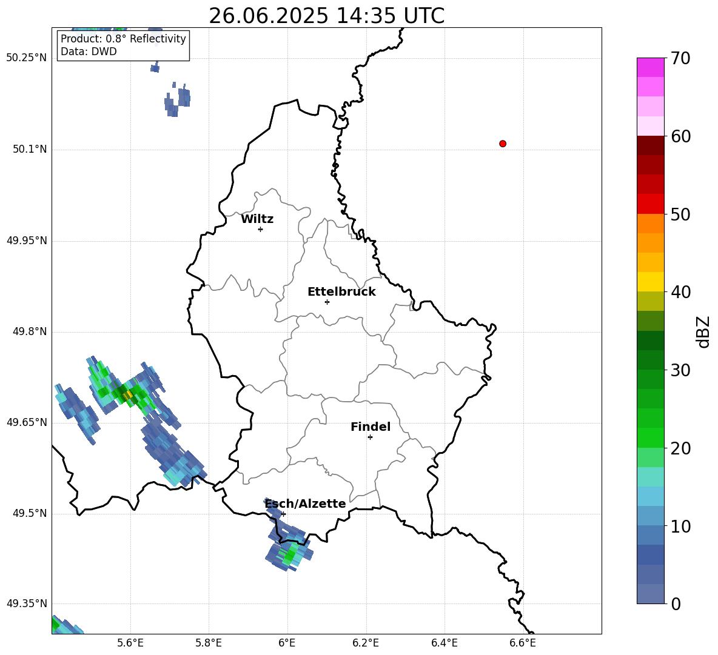The image size is (718, 655).
Task: Click the 5.6°E longitude tick label
Action: (130, 643)
